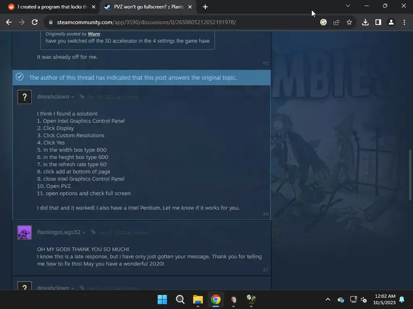Open notifications bell icon
The height and width of the screenshot is (309, 413).
pyautogui.click(x=402, y=299)
